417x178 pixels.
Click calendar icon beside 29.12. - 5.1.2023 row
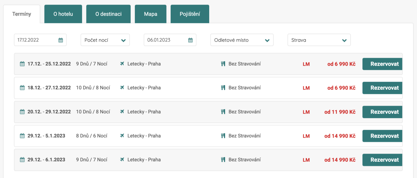point(22,136)
